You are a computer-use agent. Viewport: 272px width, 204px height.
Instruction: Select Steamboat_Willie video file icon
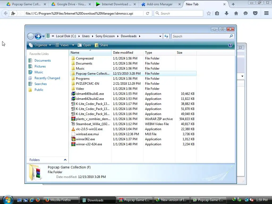click(x=73, y=124)
